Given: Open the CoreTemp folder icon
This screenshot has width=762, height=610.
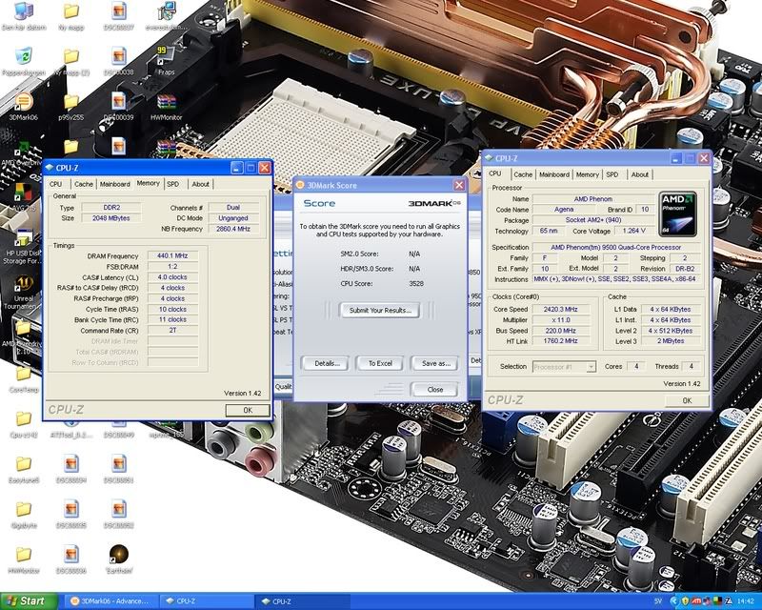Looking at the screenshot, I should pos(22,373).
